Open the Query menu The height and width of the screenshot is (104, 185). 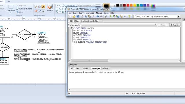(81, 13)
